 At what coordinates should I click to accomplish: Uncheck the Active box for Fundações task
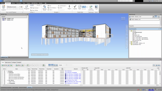5,73
